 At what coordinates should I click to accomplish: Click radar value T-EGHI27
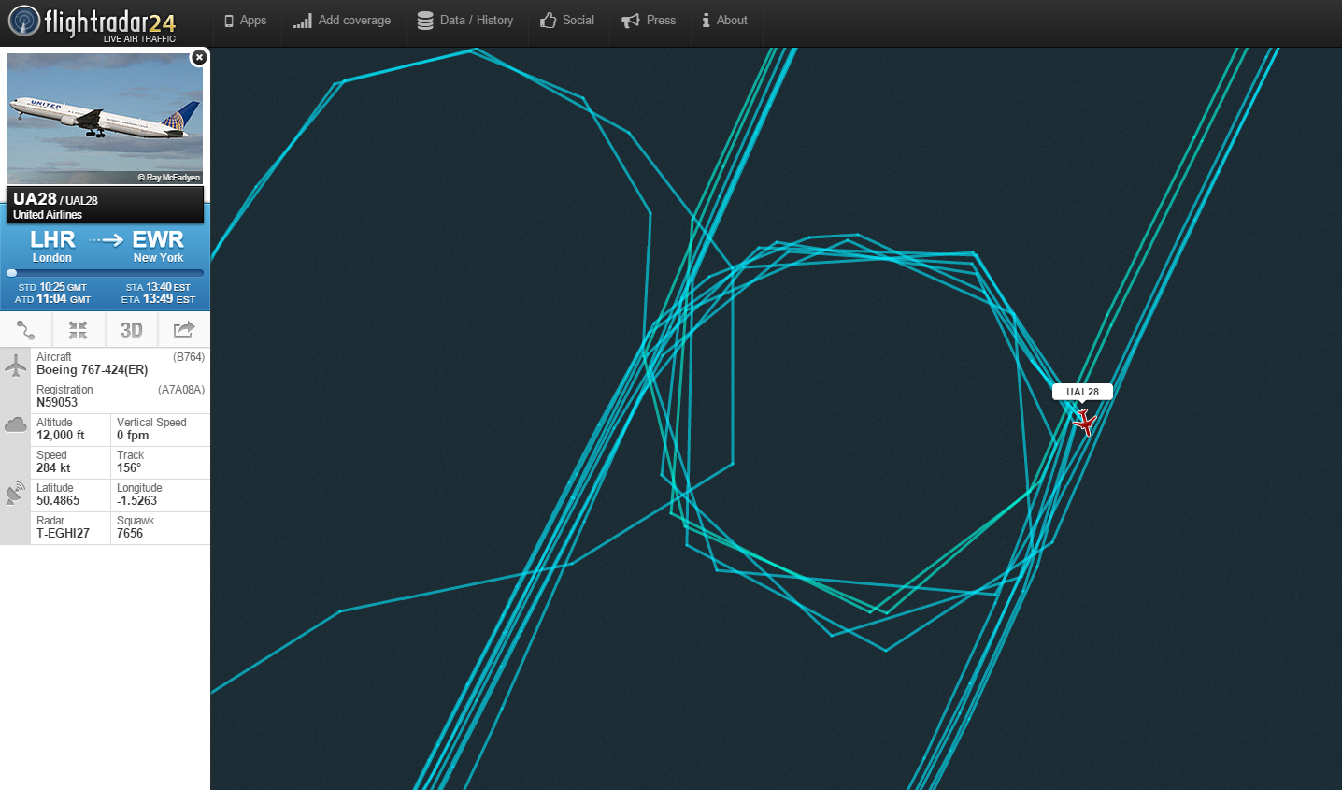pyautogui.click(x=63, y=534)
